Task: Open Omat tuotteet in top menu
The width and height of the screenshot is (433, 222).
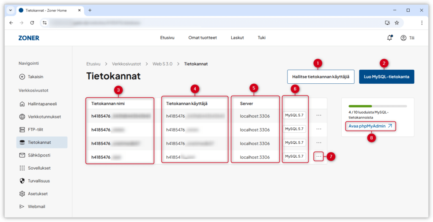Action: [203, 38]
